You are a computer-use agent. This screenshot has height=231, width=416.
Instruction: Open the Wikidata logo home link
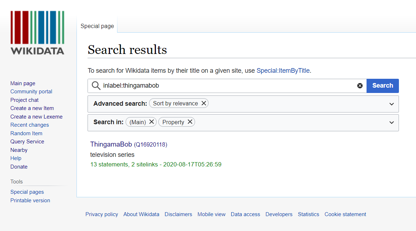(37, 33)
